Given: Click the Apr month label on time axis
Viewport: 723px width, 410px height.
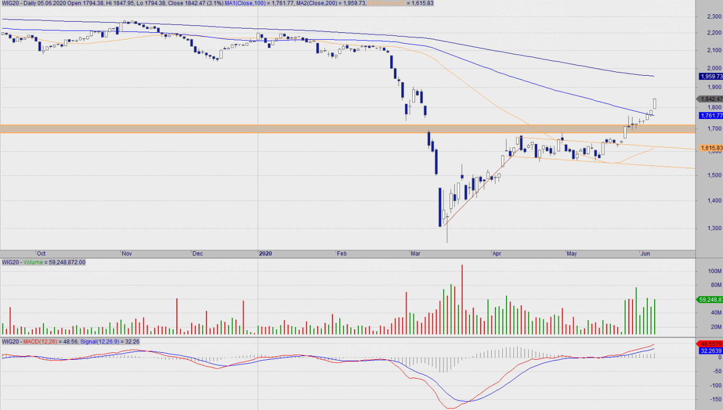Looking at the screenshot, I should 497,253.
